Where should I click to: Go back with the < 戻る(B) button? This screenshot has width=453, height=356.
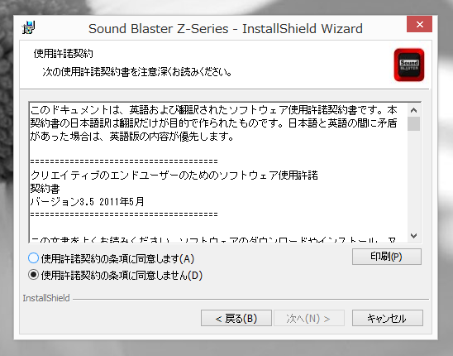tap(236, 318)
